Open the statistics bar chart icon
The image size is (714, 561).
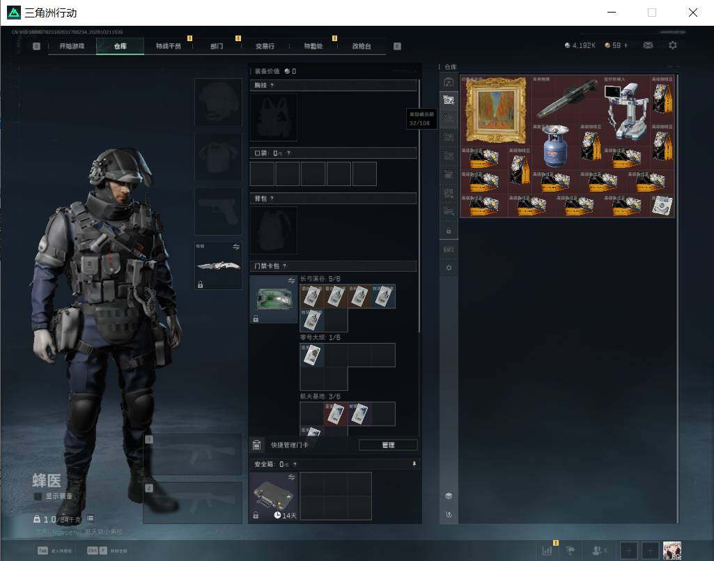click(547, 551)
